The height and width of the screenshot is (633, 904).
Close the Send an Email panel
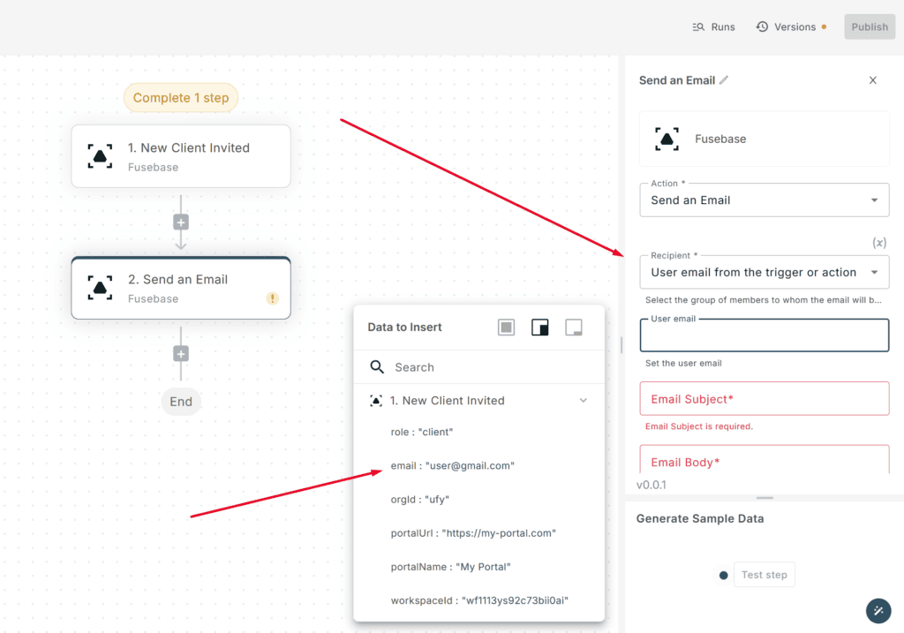[x=872, y=80]
